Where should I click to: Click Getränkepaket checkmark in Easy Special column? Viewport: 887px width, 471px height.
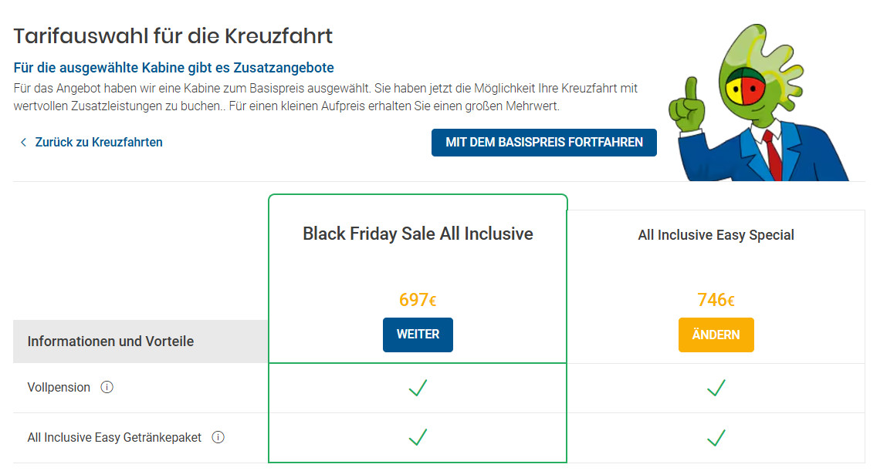tap(716, 438)
